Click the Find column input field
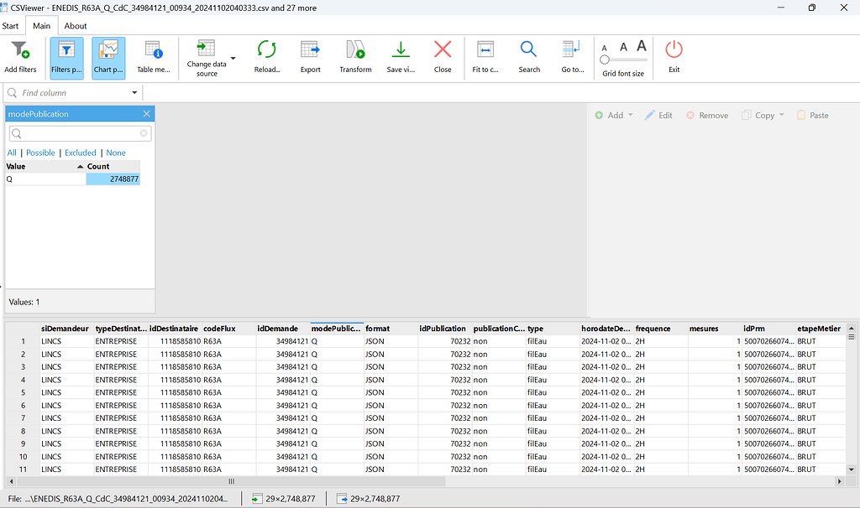Viewport: 860px width, 508px height. click(x=71, y=92)
